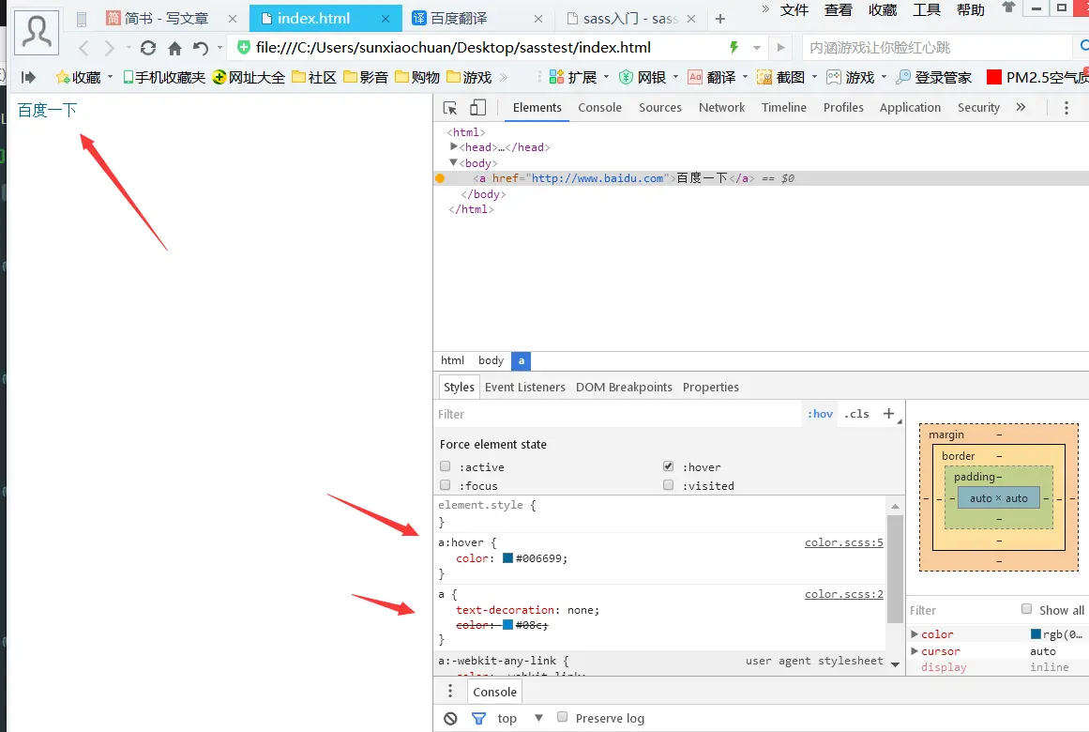Toggle the :hov element state button
1089x732 pixels.
click(820, 414)
